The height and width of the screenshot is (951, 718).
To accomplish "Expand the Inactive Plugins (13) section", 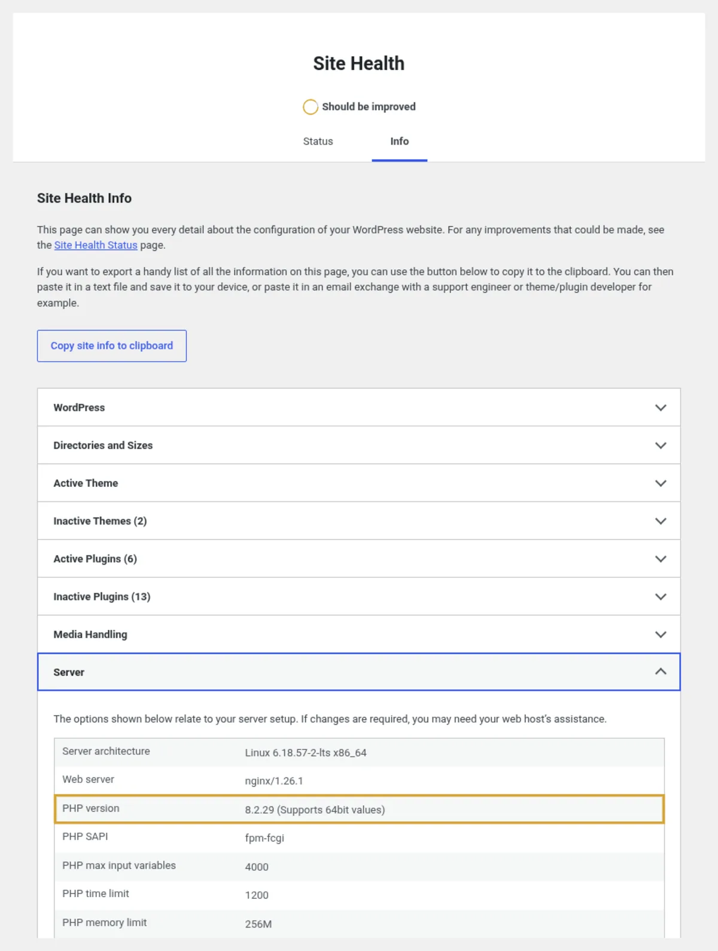I will [x=359, y=596].
